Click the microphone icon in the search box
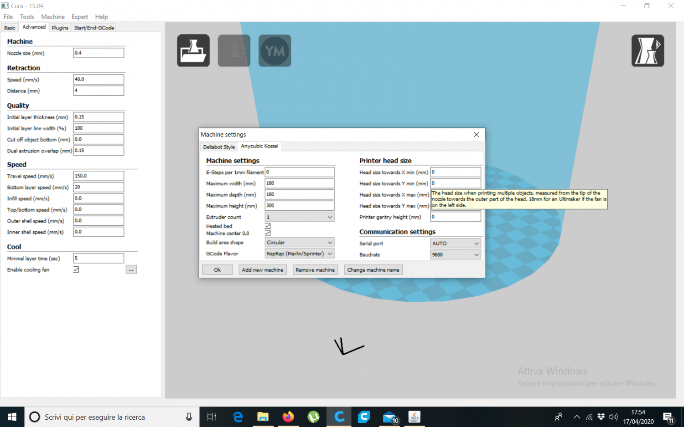This screenshot has width=684, height=427. tap(189, 417)
